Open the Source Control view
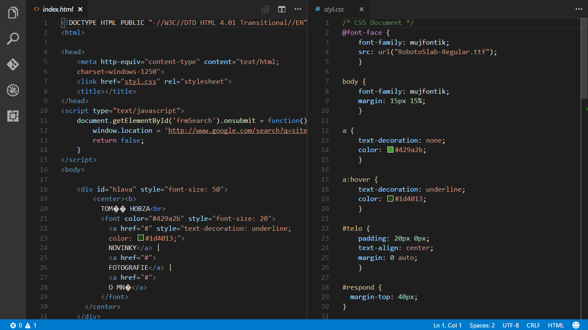This screenshot has width=588, height=330. tap(13, 64)
